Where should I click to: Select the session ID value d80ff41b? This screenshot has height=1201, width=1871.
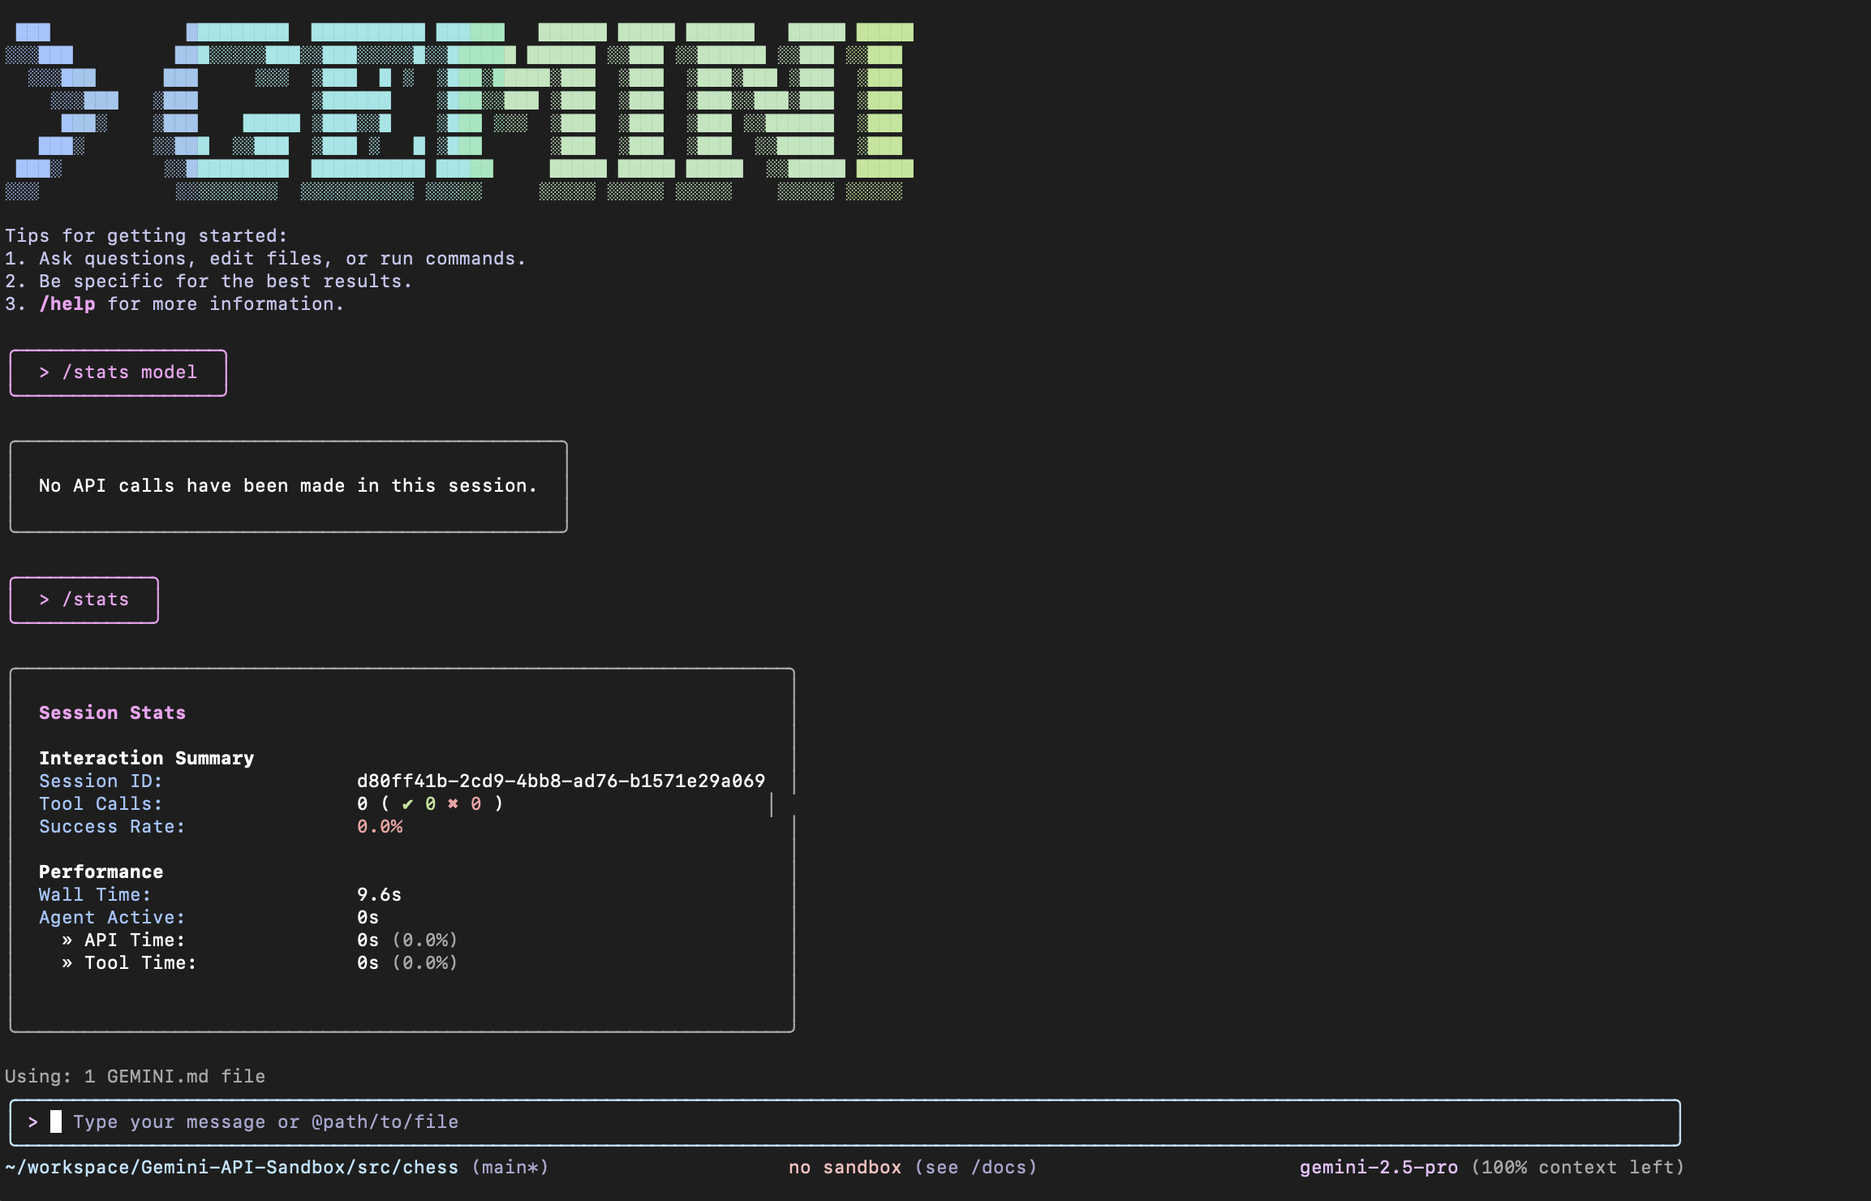561,781
